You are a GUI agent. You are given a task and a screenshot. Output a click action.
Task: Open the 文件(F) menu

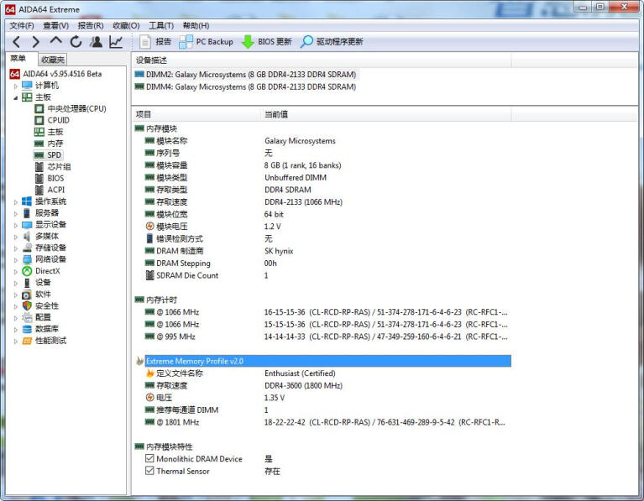[x=22, y=25]
